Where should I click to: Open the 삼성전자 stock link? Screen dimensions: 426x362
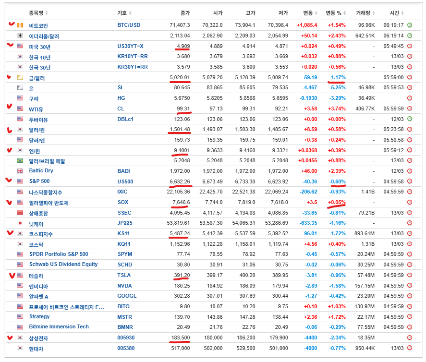(x=38, y=338)
